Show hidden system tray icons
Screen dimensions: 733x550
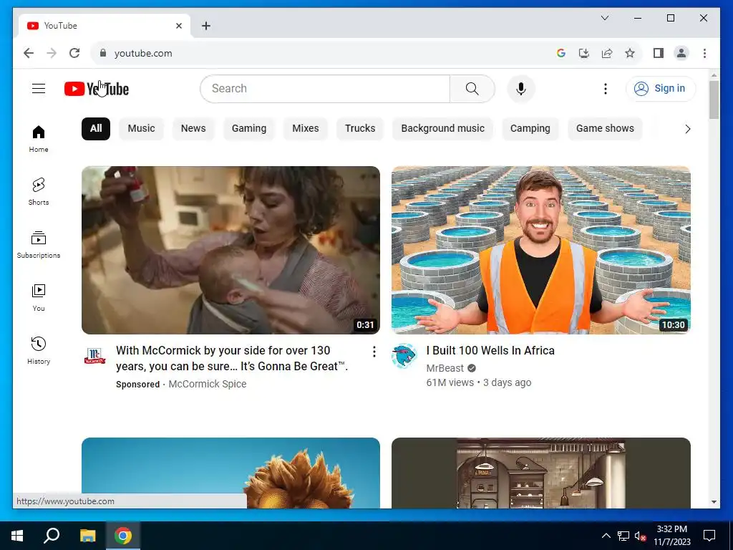pyautogui.click(x=606, y=536)
